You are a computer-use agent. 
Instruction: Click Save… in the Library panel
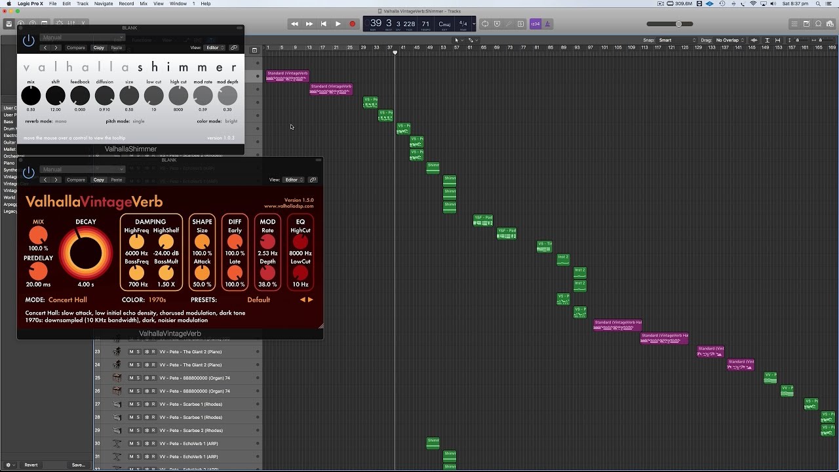pyautogui.click(x=78, y=465)
